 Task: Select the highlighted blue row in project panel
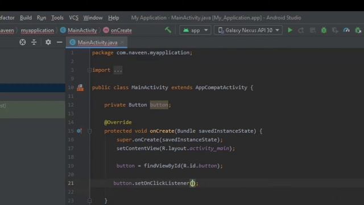32,88
